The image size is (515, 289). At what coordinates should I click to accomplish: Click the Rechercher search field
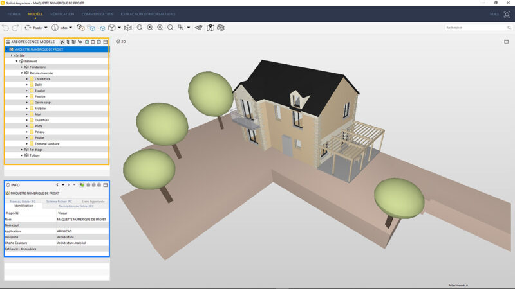pos(476,28)
